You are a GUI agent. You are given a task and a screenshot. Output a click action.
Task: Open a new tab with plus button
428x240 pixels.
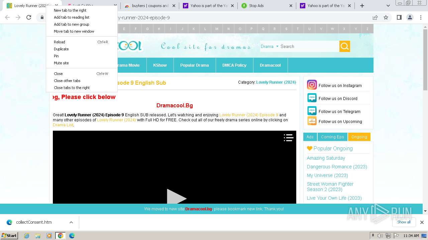(x=362, y=6)
